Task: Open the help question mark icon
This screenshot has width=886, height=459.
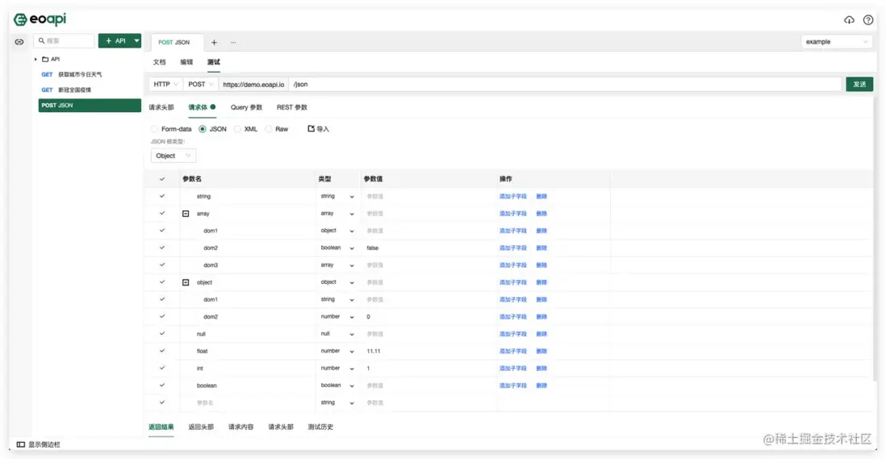Action: pos(868,19)
